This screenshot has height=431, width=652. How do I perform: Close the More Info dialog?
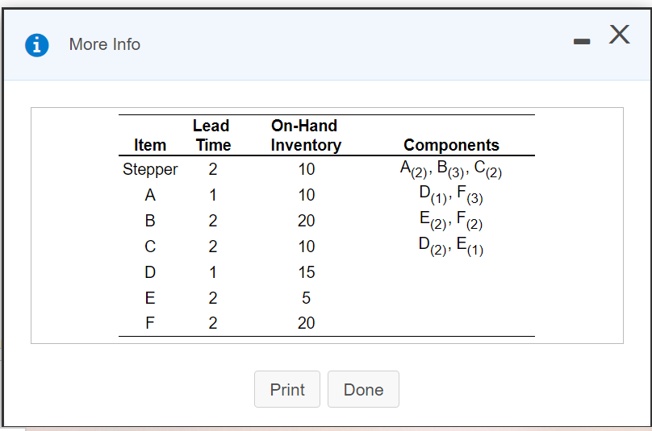(x=619, y=34)
